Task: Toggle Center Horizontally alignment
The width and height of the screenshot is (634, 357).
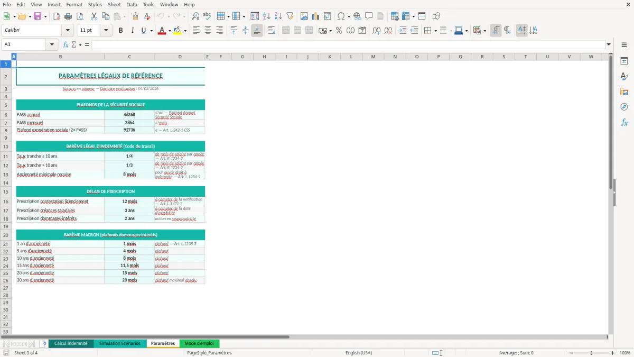Action: (208, 31)
